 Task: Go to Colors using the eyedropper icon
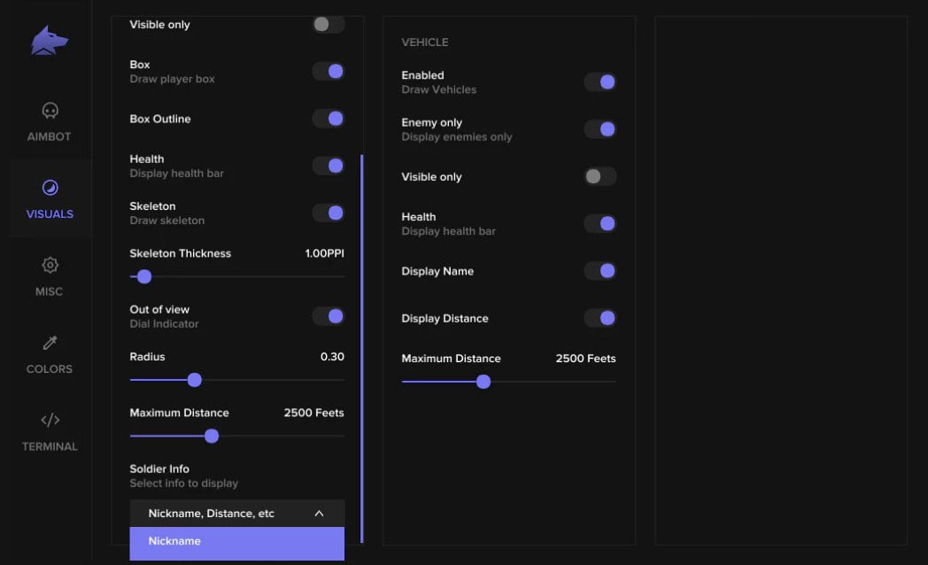[x=50, y=343]
